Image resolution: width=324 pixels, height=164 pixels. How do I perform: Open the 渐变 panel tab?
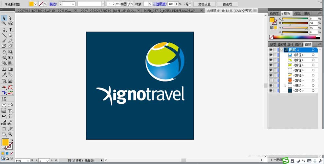click(272, 44)
